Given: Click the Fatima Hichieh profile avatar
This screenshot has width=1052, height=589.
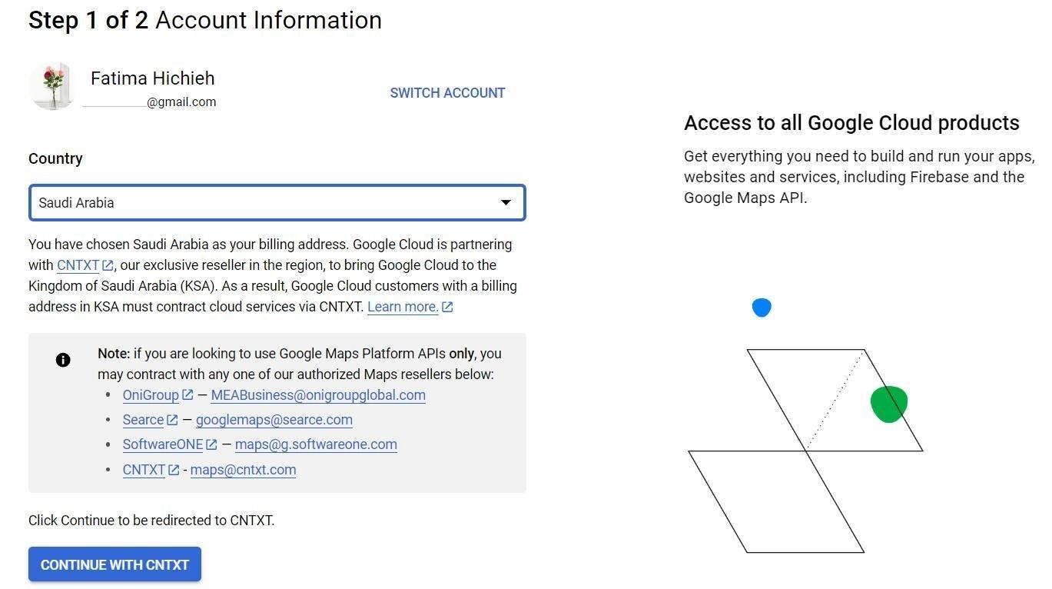Looking at the screenshot, I should pyautogui.click(x=52, y=86).
